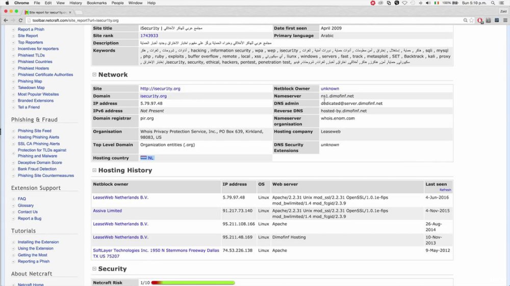This screenshot has width=510, height=286.
Task: Open the People menu
Action: 117,3
